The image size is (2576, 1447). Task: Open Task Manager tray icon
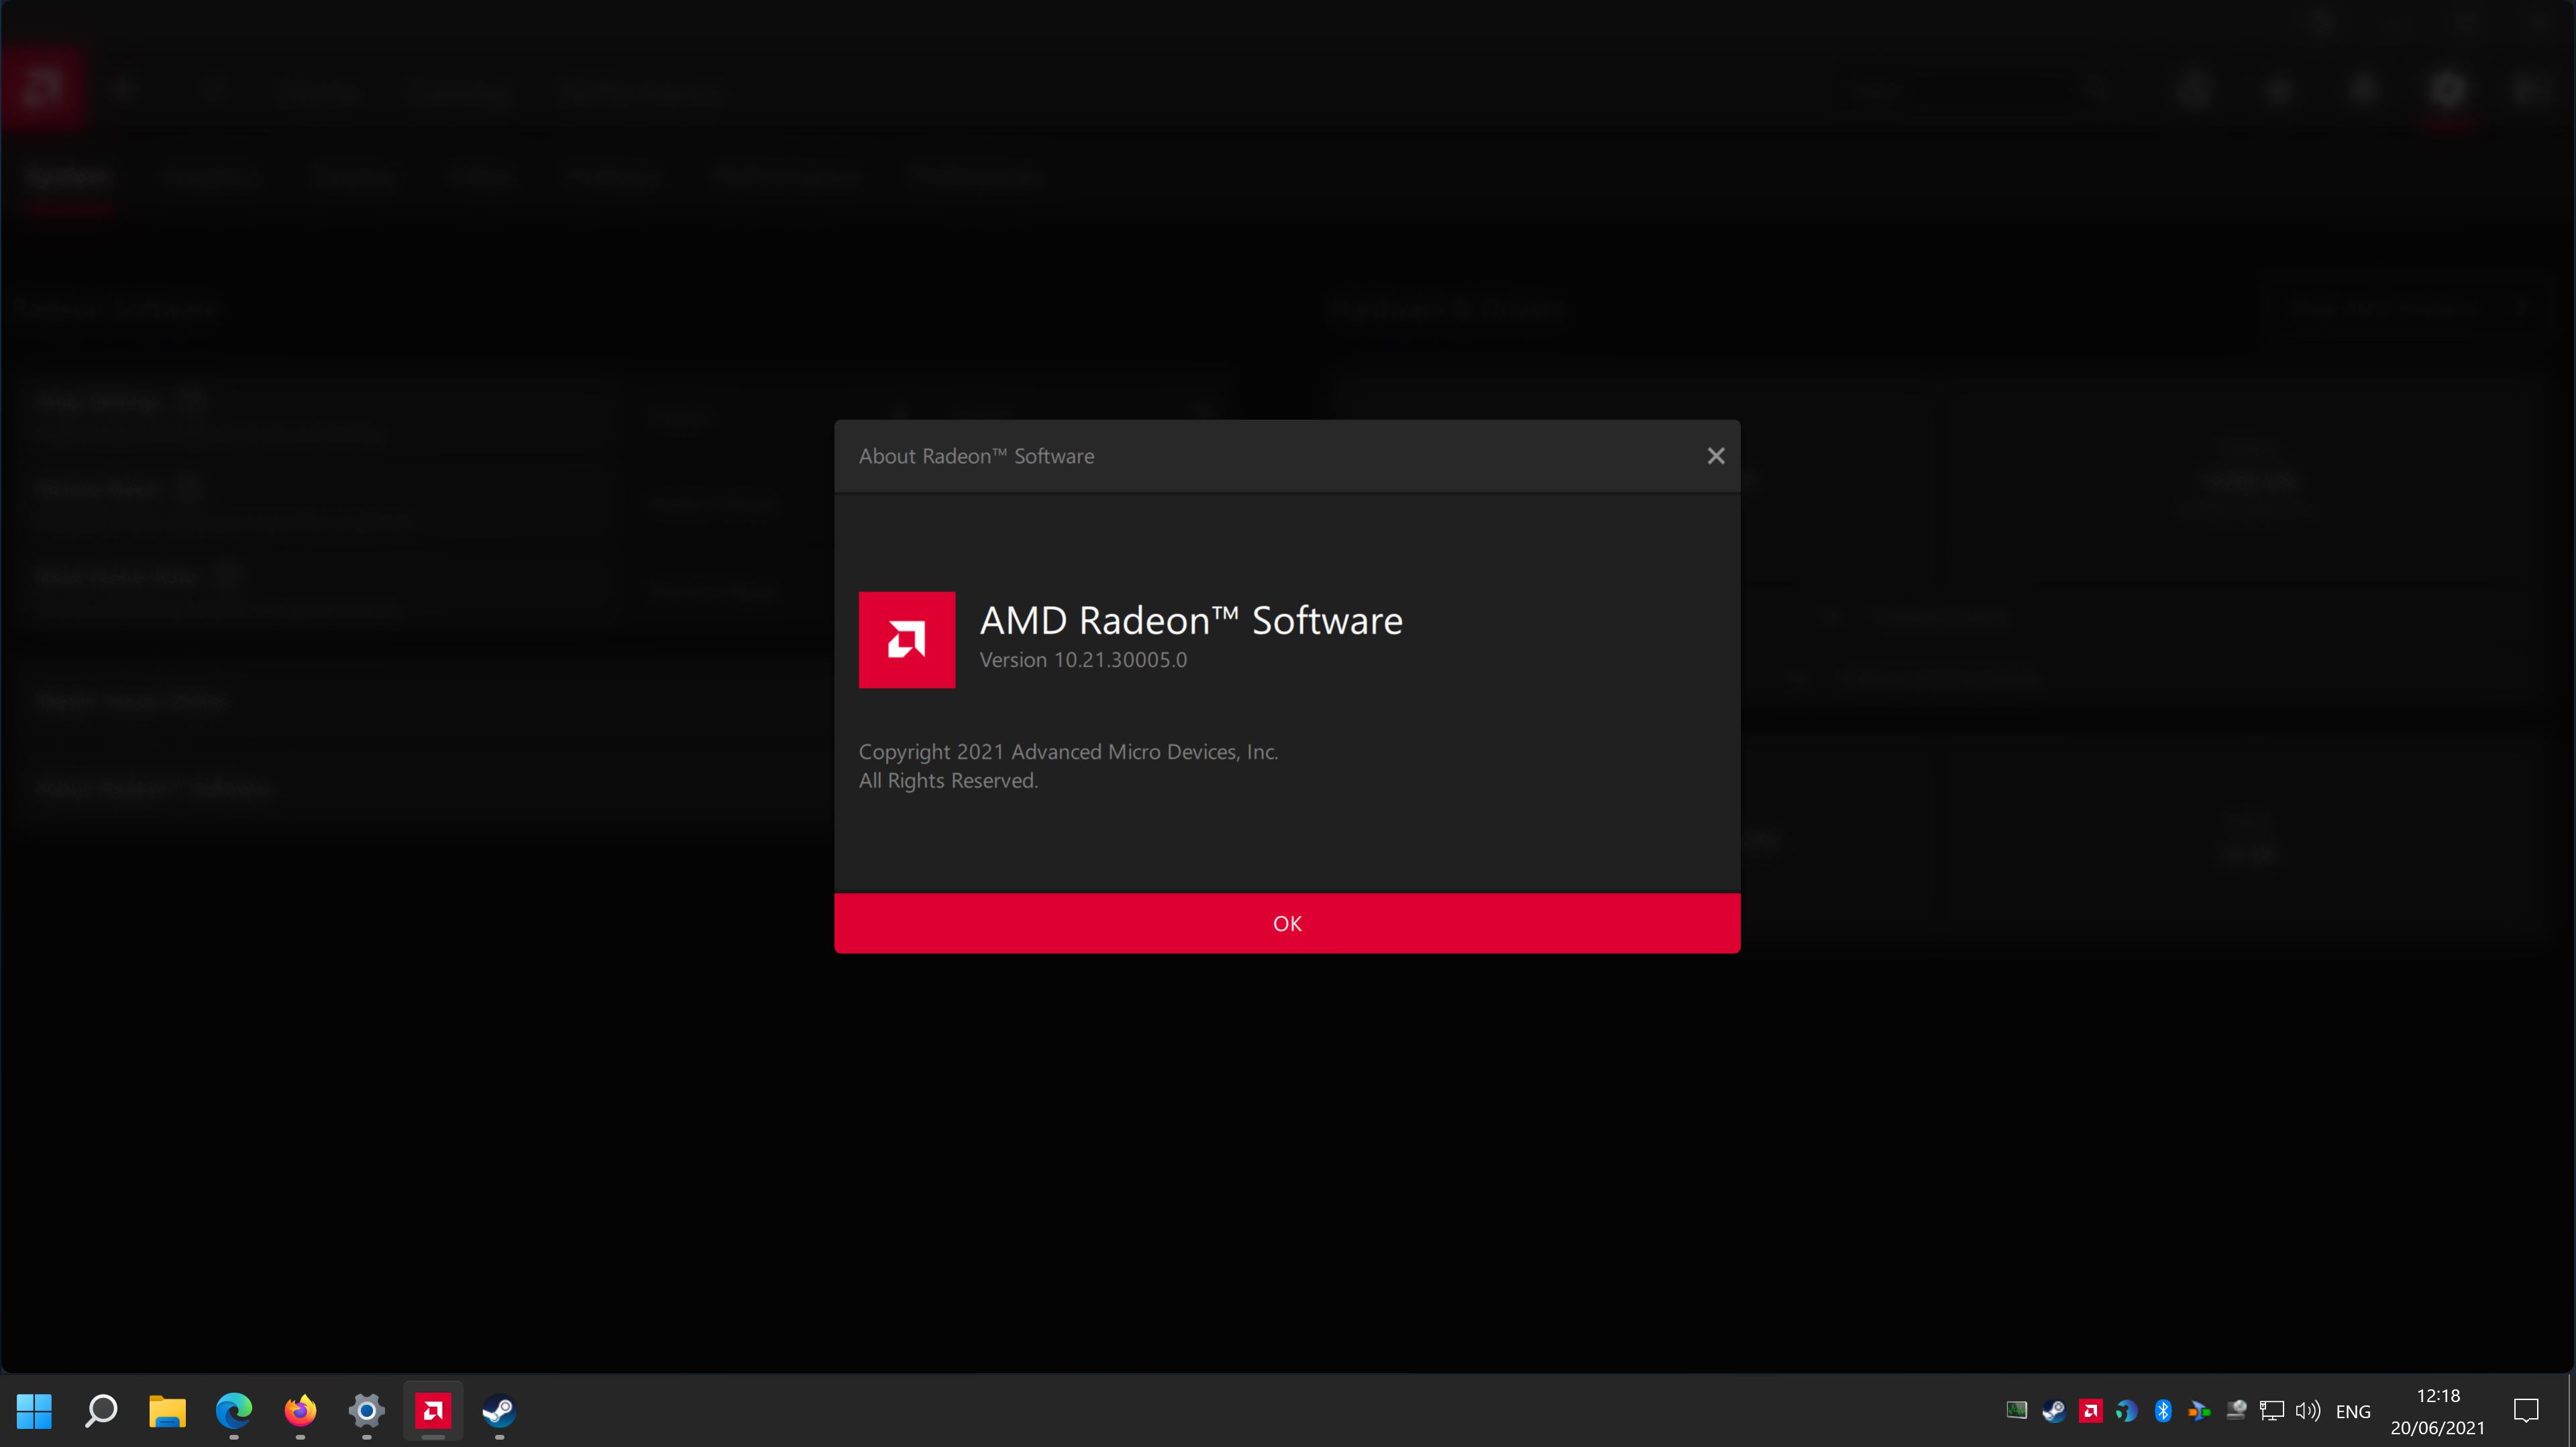click(2016, 1410)
